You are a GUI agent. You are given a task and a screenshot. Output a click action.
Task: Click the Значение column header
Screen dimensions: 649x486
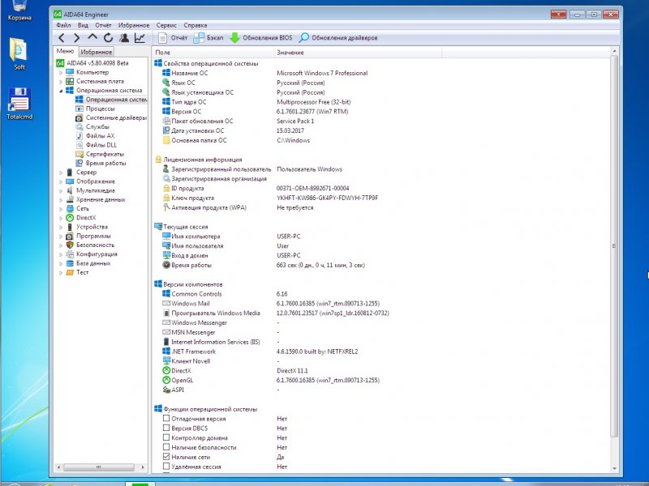tap(358, 53)
